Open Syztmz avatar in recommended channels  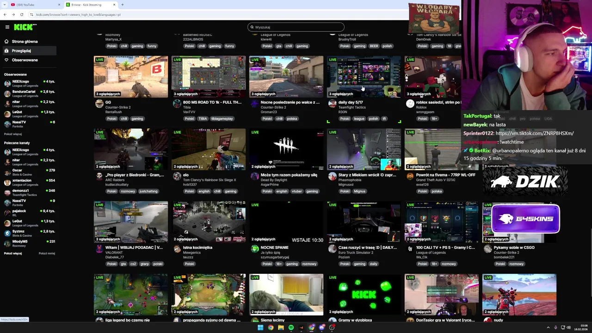(7, 234)
